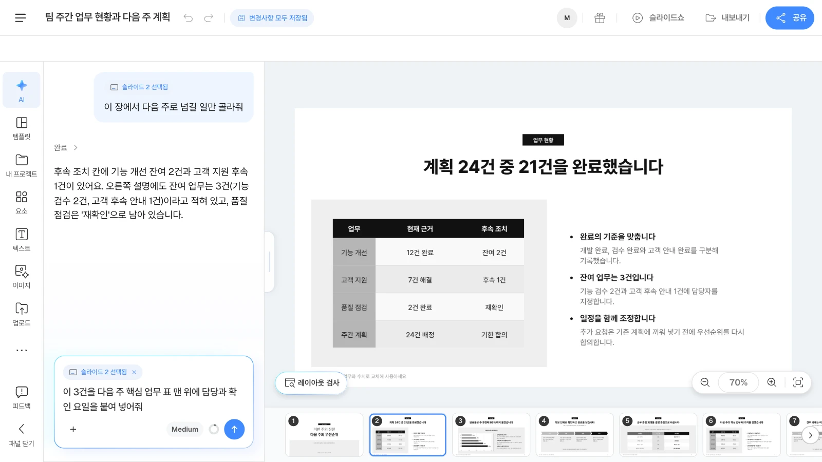Viewport: 822px width, 462px height.
Task: Undo the last change
Action: (189, 18)
